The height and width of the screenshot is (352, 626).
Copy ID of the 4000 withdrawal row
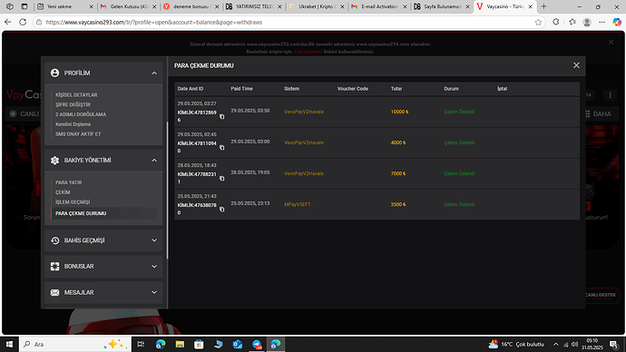point(222,147)
